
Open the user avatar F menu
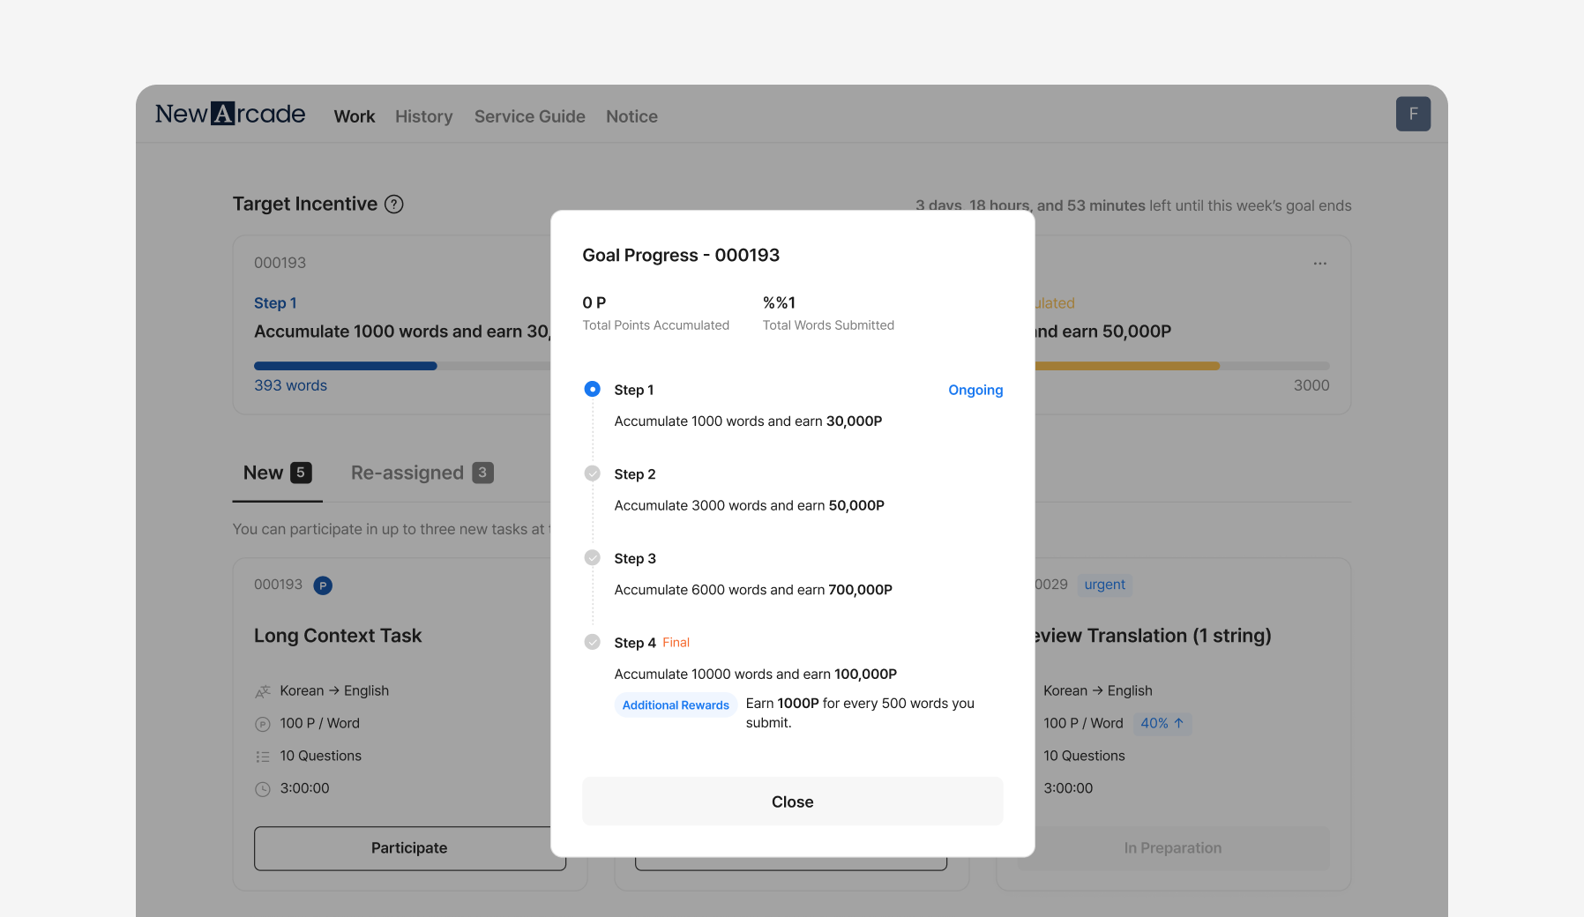click(1413, 114)
